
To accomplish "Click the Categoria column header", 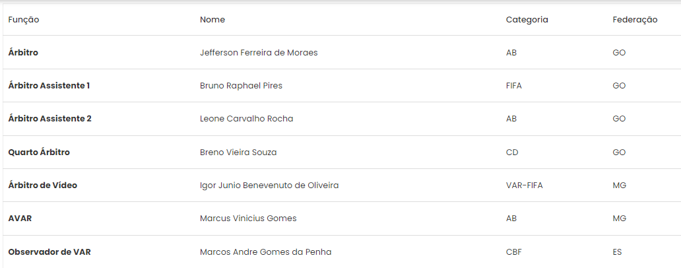I will point(527,20).
